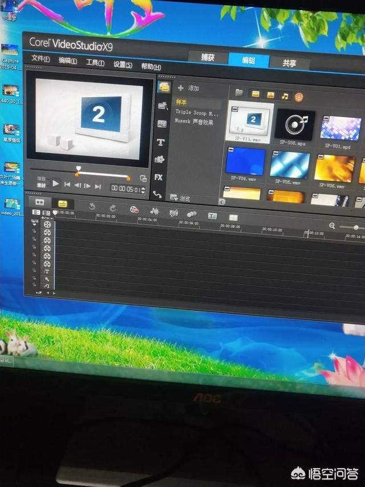Switch playback mode to 素材 (Clip)

[41, 185]
